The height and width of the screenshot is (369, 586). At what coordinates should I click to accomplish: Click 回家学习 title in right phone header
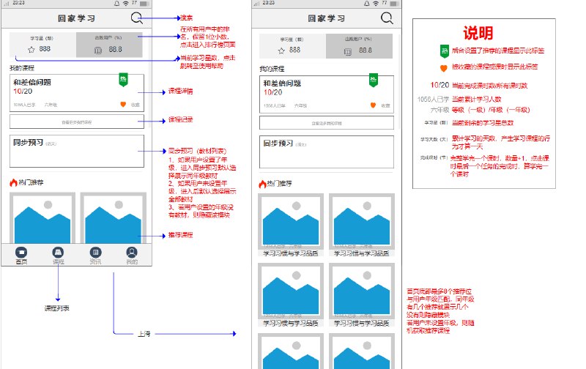(x=327, y=18)
